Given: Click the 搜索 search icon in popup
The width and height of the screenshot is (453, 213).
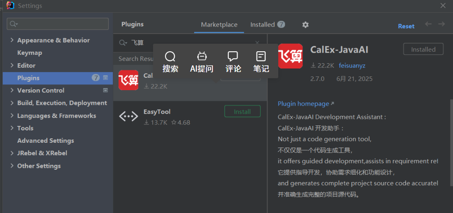Looking at the screenshot, I should 170,56.
